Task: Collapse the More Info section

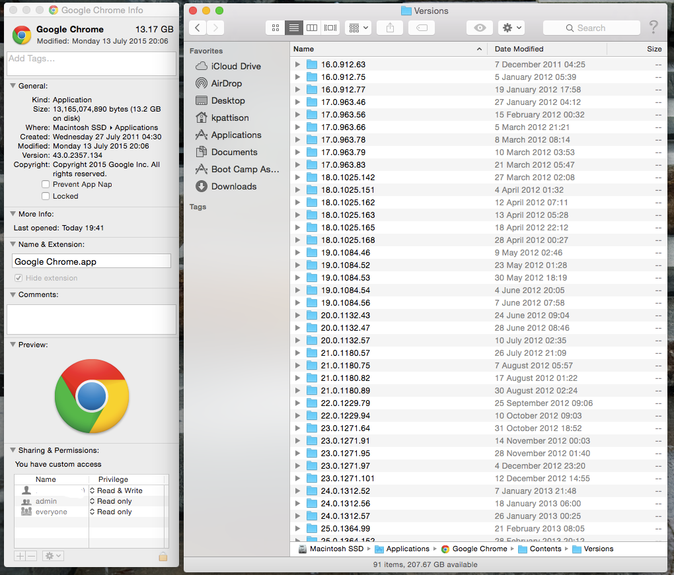Action: 13,214
